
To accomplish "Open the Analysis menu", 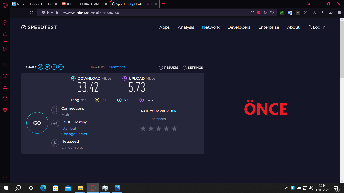I will click(186, 27).
